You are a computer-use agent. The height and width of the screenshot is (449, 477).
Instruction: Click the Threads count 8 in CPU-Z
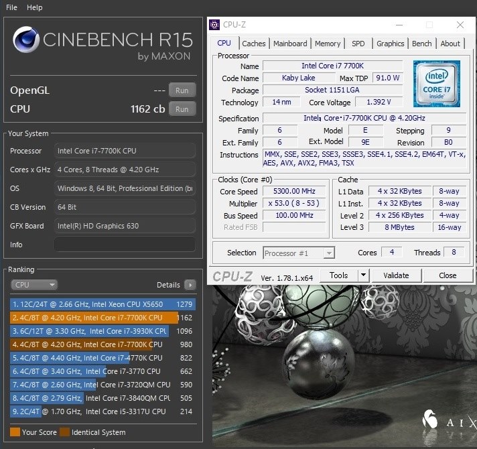[x=454, y=252]
